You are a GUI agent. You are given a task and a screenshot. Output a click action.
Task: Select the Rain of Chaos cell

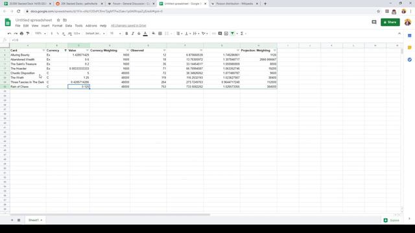[x=28, y=87]
